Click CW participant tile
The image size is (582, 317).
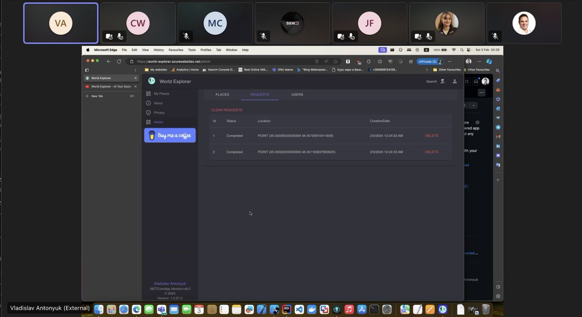138,23
